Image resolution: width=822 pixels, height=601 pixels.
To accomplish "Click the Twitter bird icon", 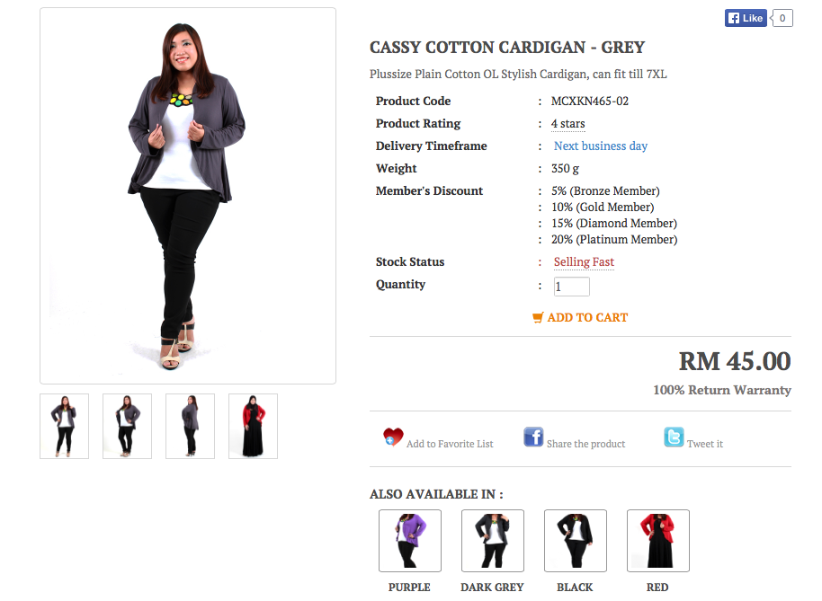I will click(674, 437).
